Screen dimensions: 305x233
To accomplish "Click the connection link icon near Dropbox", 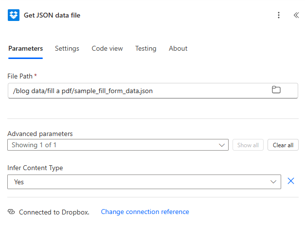I will pos(12,212).
